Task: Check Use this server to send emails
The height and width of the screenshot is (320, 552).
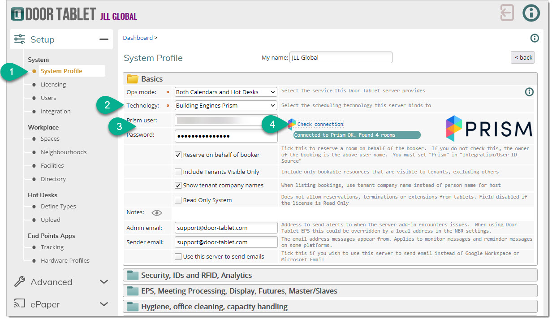Action: coord(178,257)
